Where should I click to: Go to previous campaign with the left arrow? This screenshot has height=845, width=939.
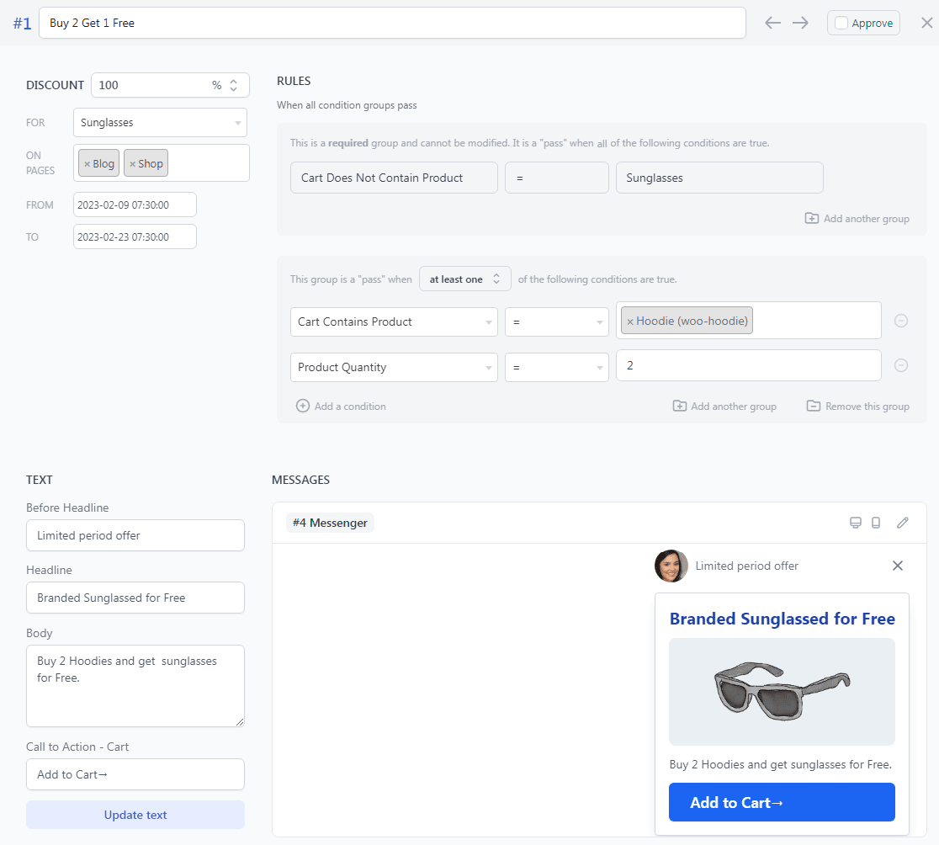click(772, 23)
